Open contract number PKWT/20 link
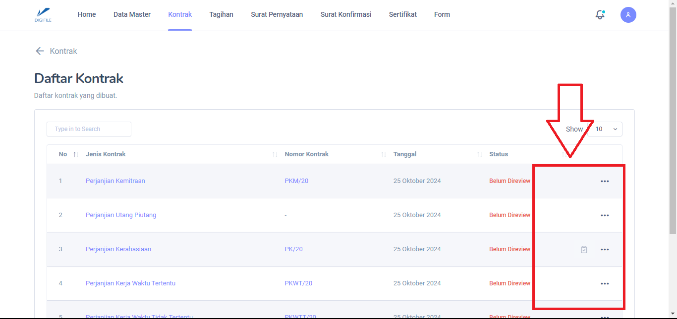This screenshot has height=319, width=677. click(x=298, y=283)
